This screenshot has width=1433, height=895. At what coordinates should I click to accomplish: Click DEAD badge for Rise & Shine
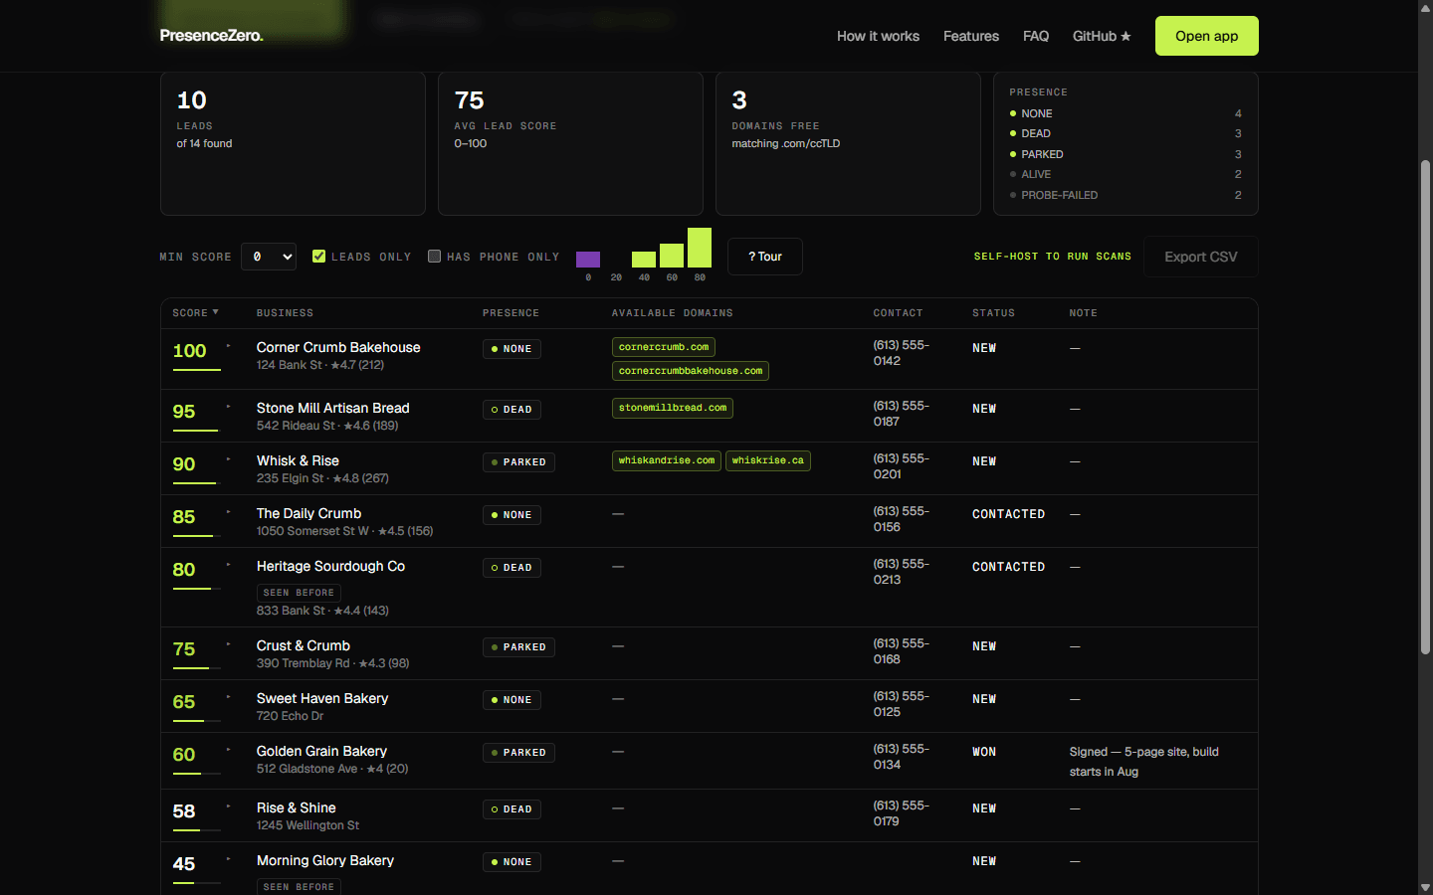(x=512, y=809)
